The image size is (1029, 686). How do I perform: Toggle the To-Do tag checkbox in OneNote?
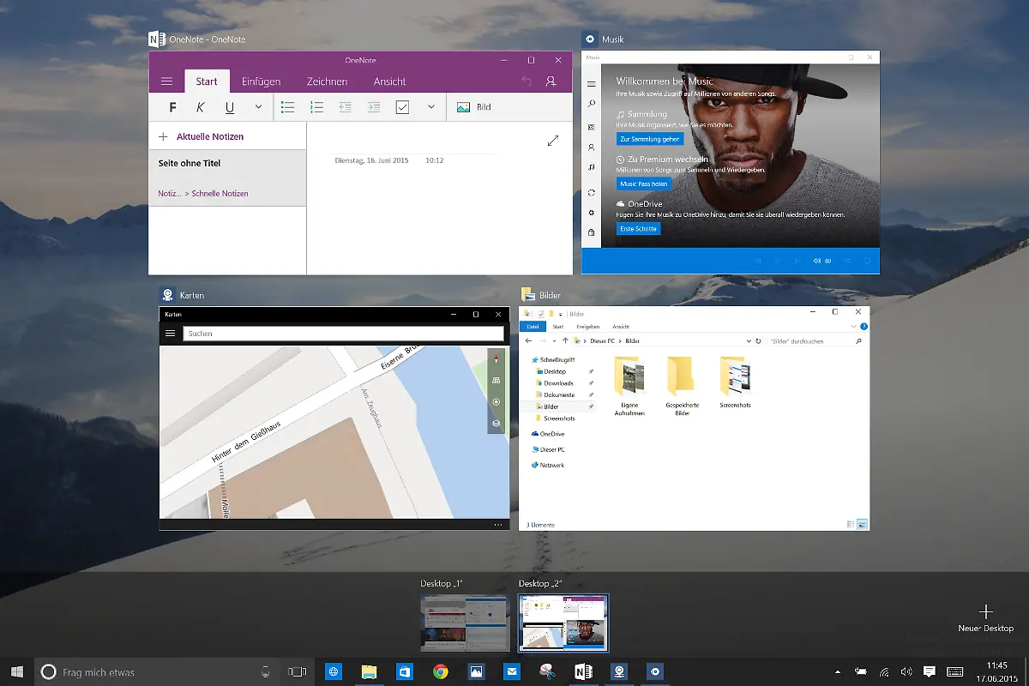[401, 107]
